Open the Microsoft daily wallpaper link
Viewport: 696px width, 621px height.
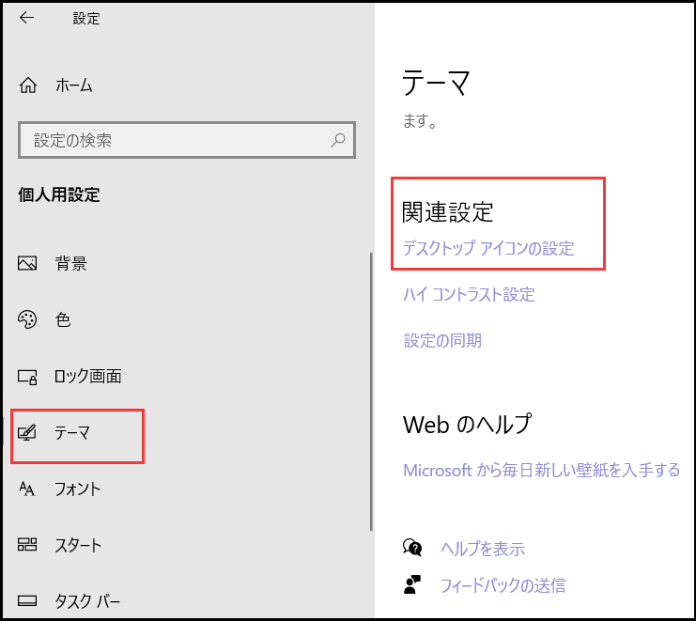click(x=541, y=470)
